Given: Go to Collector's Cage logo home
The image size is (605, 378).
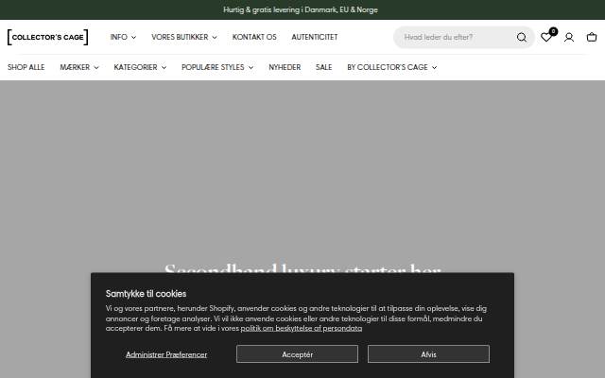Looking at the screenshot, I should [x=47, y=37].
